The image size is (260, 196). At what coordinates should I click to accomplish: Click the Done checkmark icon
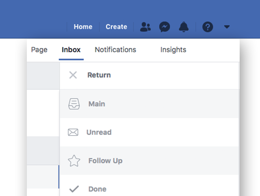[74, 189]
